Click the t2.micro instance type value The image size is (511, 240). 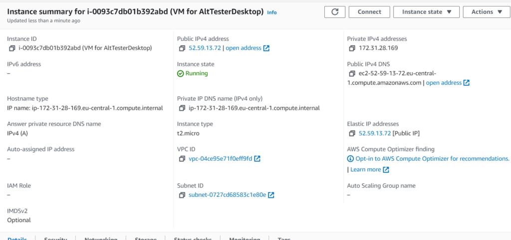[x=188, y=133]
